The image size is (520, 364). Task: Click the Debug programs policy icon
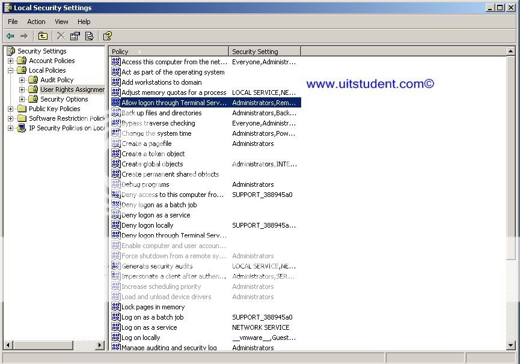click(116, 184)
